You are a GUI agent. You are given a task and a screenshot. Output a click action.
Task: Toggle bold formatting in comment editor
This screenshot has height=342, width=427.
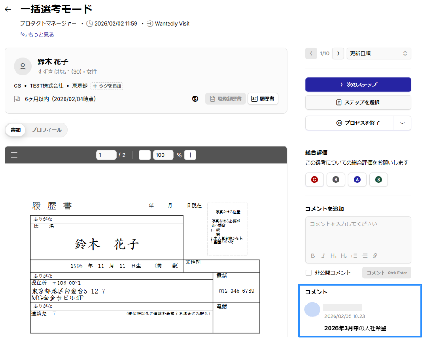(313, 256)
